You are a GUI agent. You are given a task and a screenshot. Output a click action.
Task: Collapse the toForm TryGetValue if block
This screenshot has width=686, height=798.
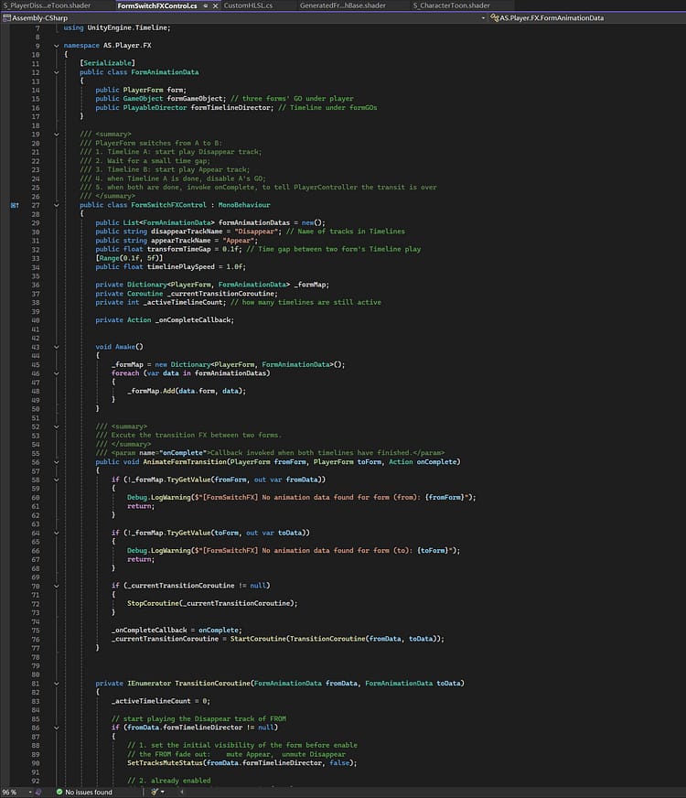57,533
